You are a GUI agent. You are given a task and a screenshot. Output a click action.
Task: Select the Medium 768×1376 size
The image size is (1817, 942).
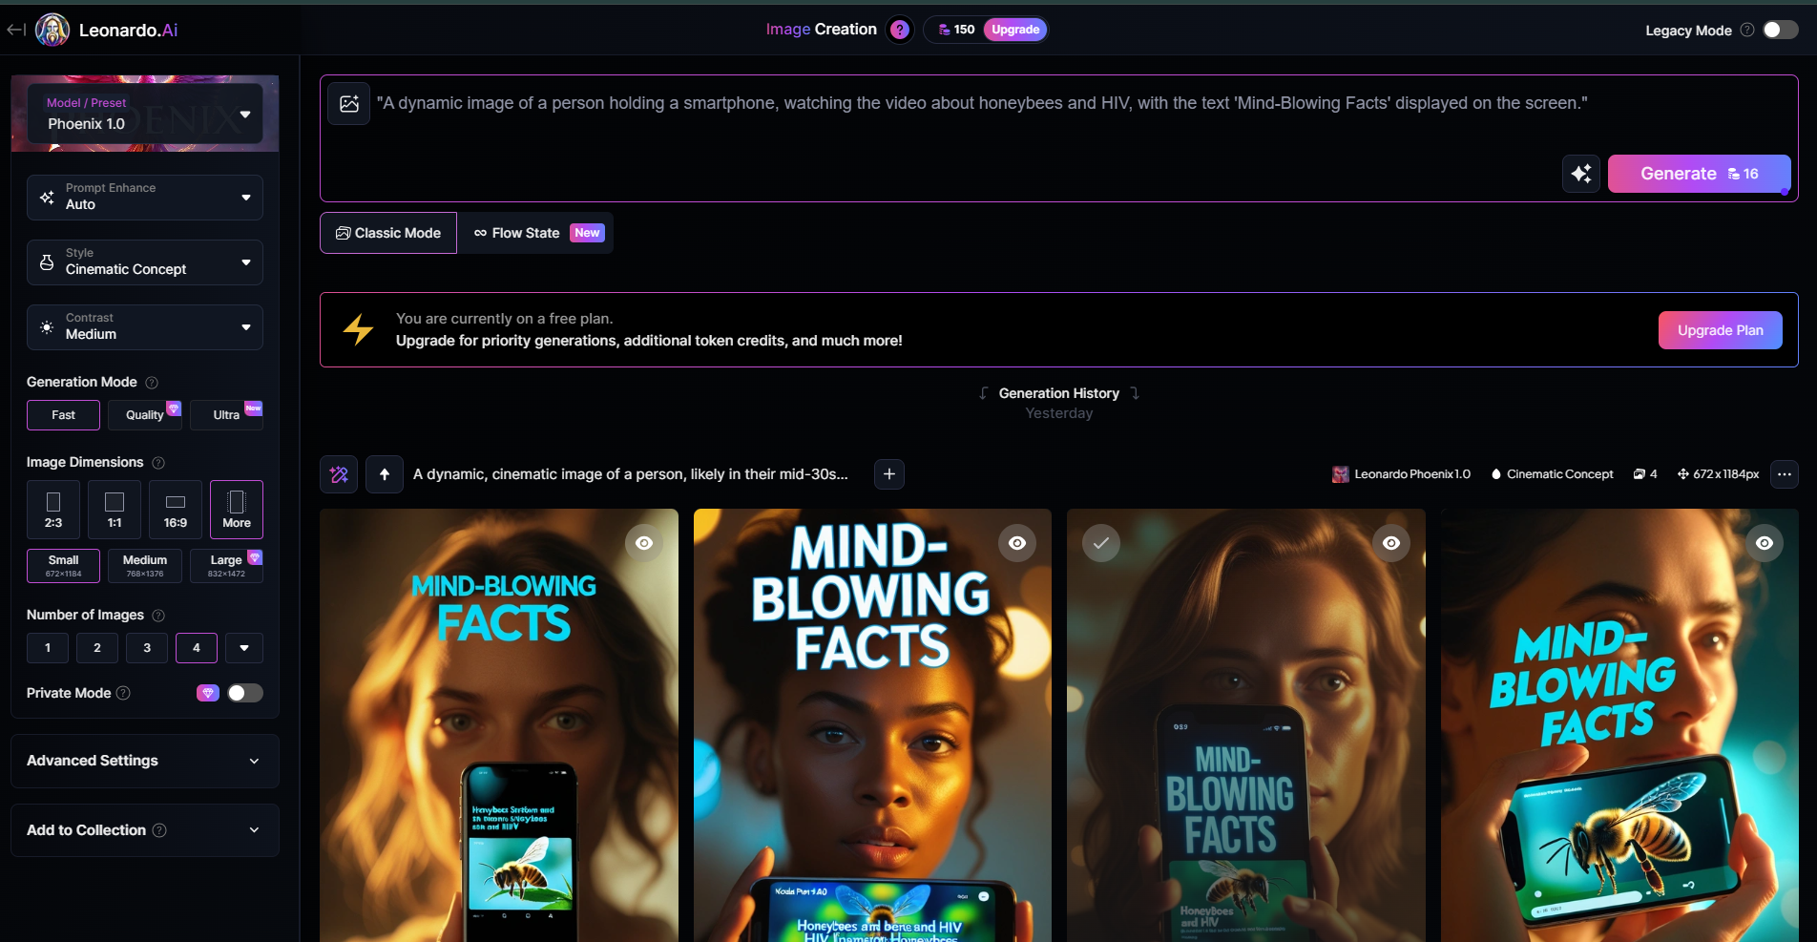145,566
